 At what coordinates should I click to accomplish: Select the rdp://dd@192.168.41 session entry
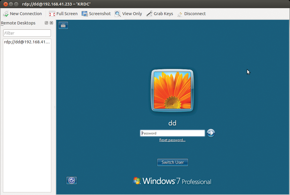27,42
